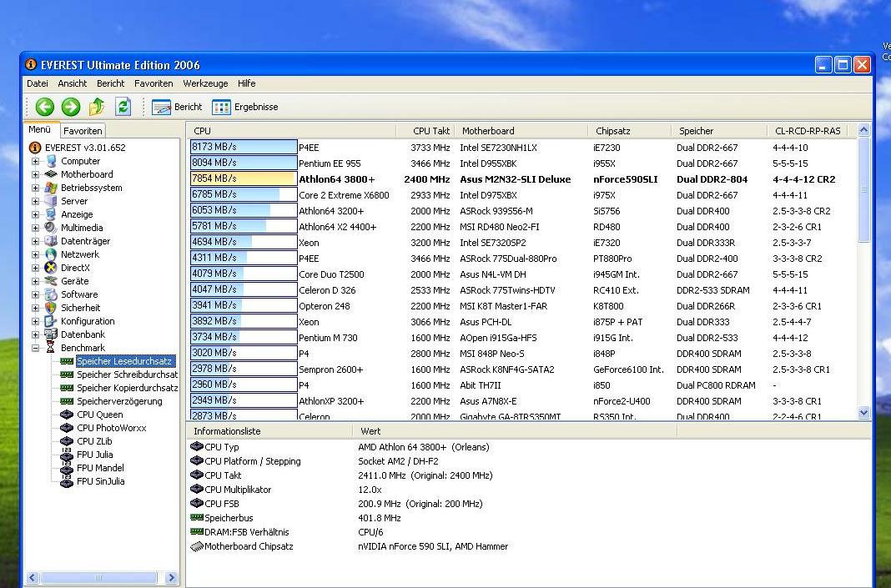Sort by the Chipsatz column header
This screenshot has height=588, width=891.
click(x=629, y=131)
